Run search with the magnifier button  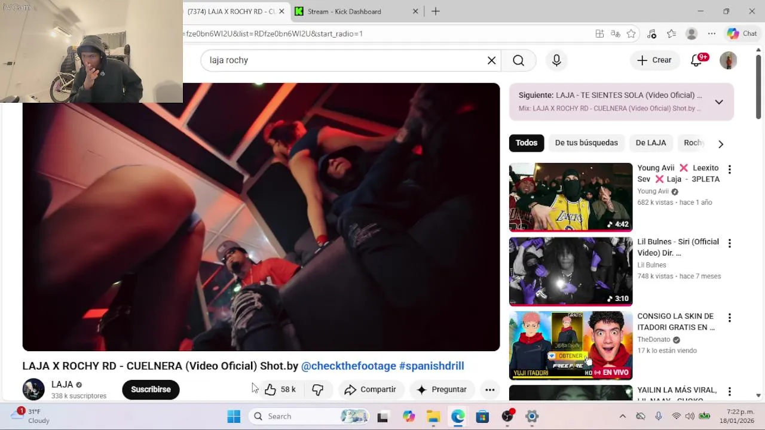click(518, 60)
